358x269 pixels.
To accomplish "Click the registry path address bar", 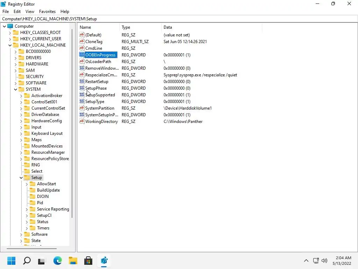I will pyautogui.click(x=179, y=19).
